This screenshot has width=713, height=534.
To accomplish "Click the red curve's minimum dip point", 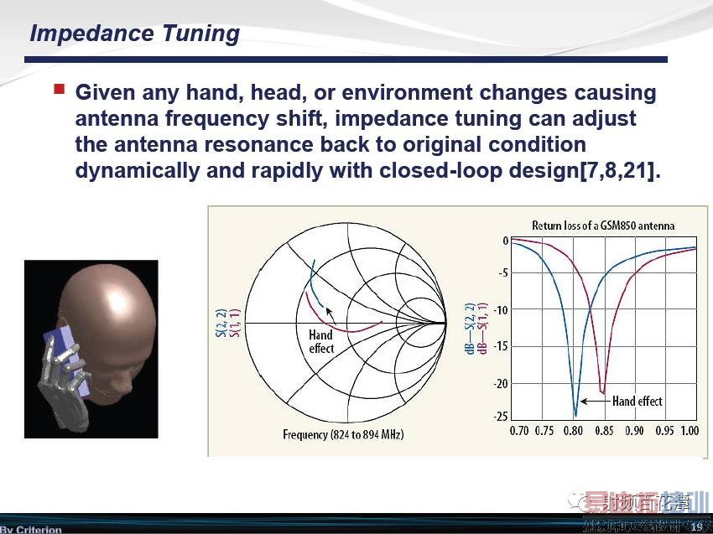I will [603, 392].
